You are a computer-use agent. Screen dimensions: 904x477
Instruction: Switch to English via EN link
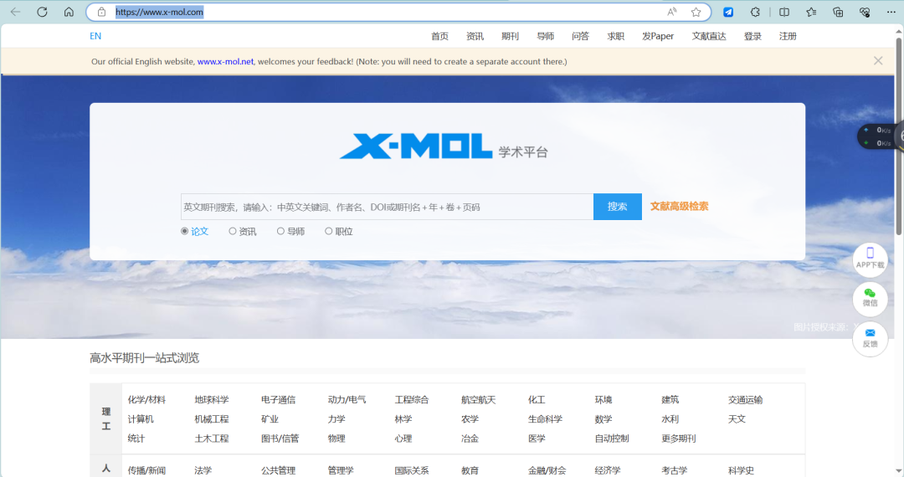tap(95, 36)
